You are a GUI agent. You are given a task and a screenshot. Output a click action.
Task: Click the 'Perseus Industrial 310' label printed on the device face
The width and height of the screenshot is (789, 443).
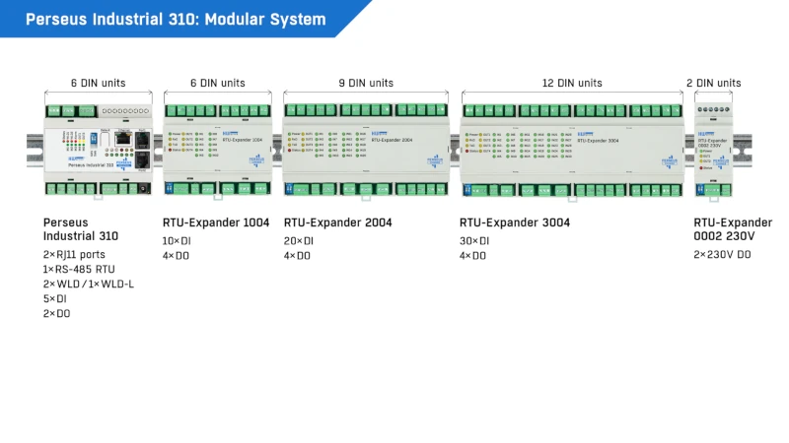click(x=91, y=165)
